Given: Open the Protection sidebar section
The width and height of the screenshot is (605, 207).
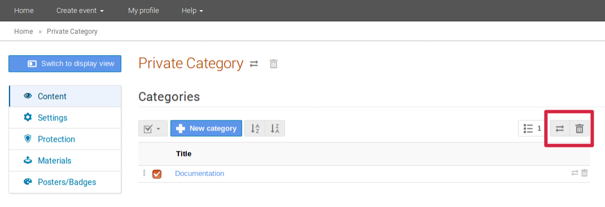Looking at the screenshot, I should pos(65,139).
